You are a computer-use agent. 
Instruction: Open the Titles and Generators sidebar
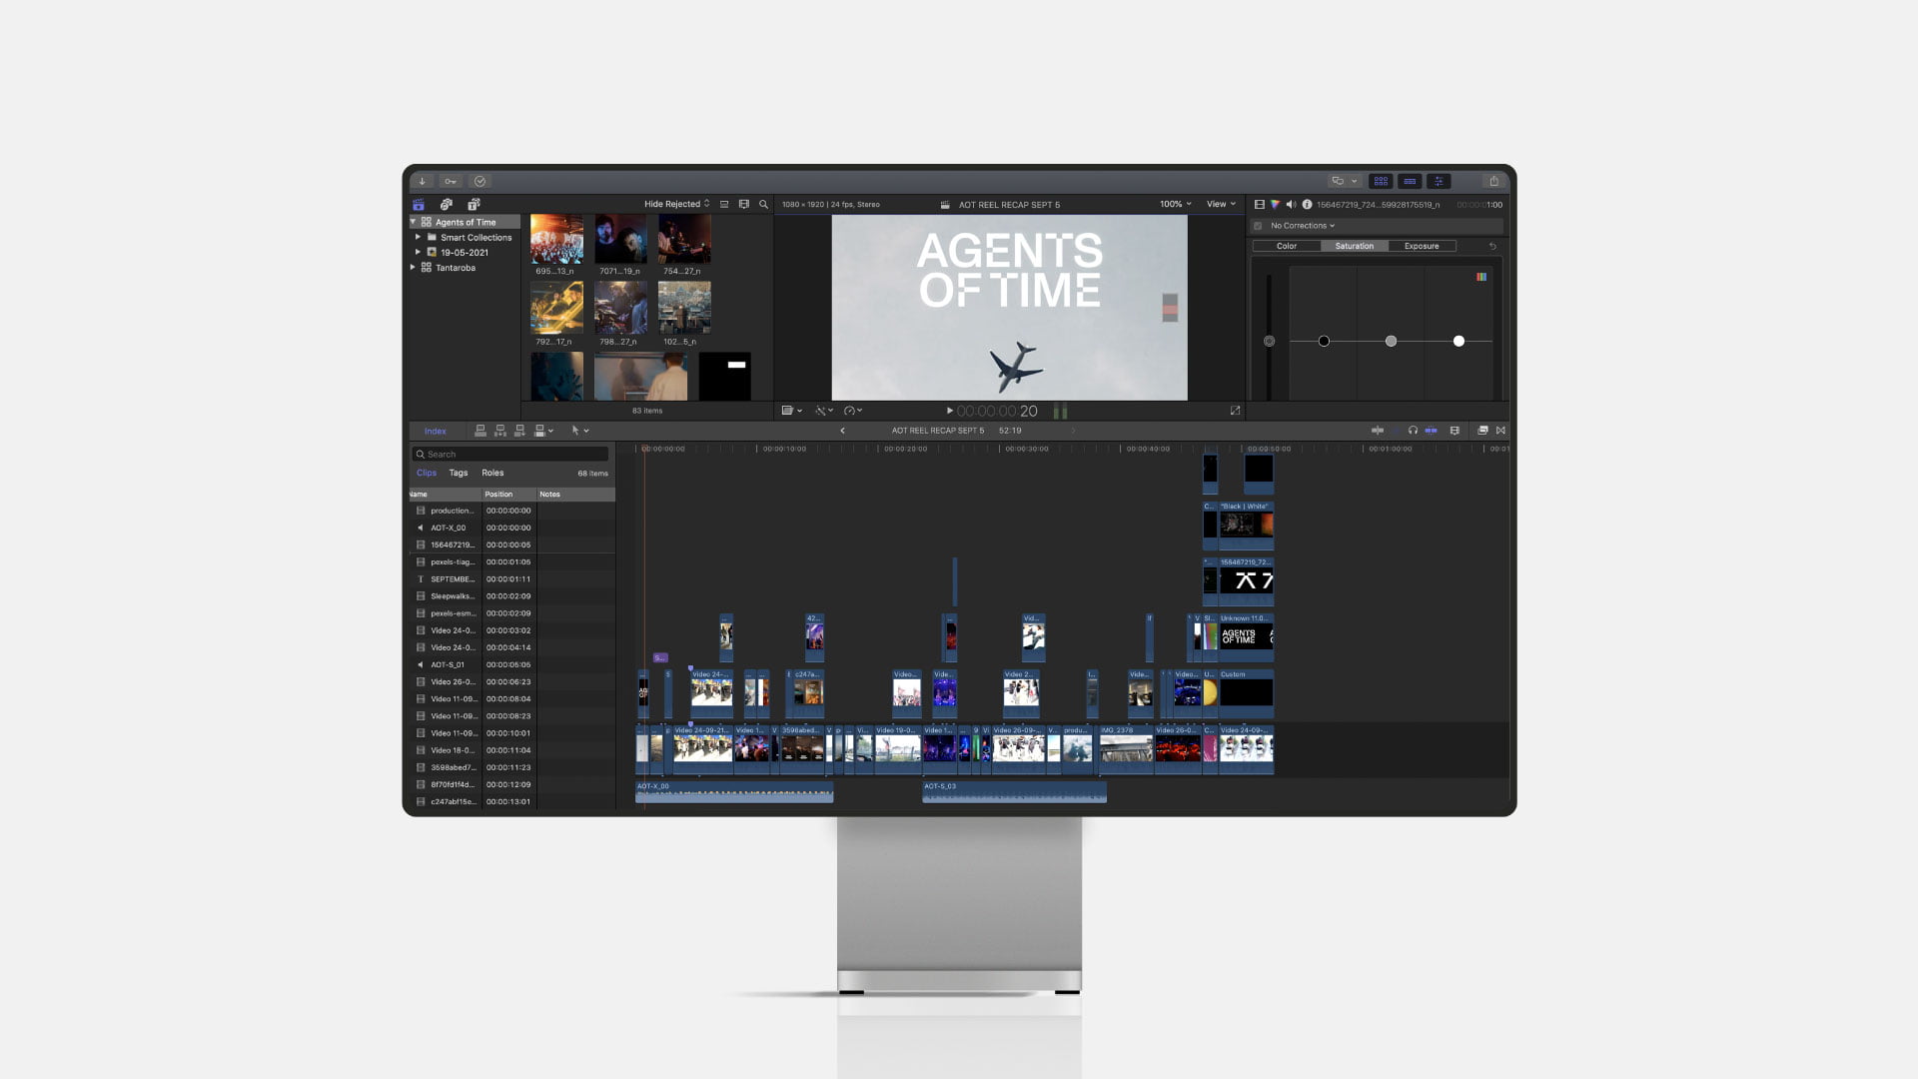[x=474, y=205]
